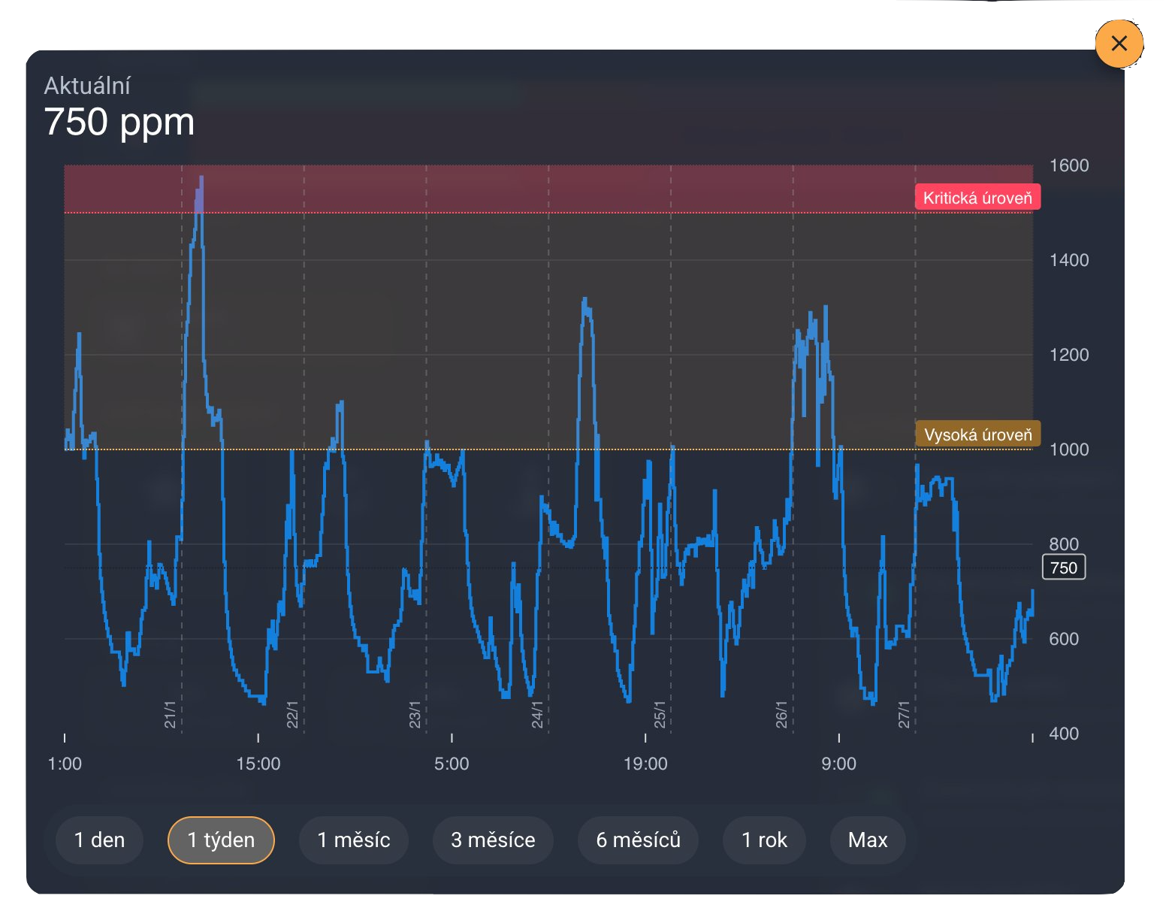Display the "Max" full history
The width and height of the screenshot is (1175, 923).
[x=868, y=840]
